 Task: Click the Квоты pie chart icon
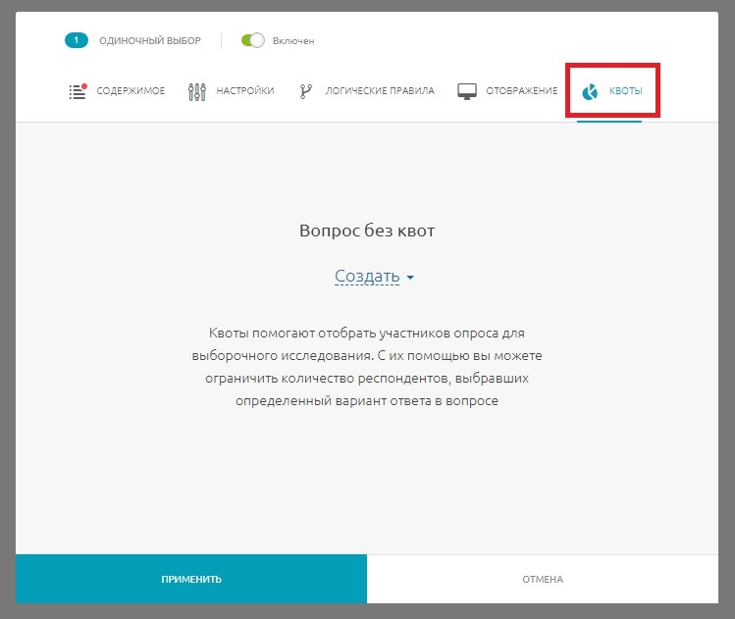pyautogui.click(x=590, y=92)
